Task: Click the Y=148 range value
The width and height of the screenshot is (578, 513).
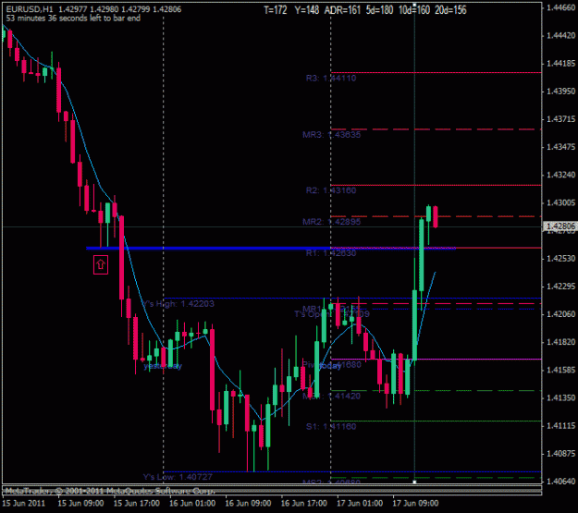Action: pos(307,10)
